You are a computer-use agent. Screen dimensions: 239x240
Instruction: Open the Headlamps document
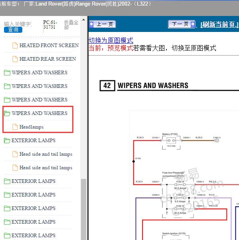click(x=32, y=127)
